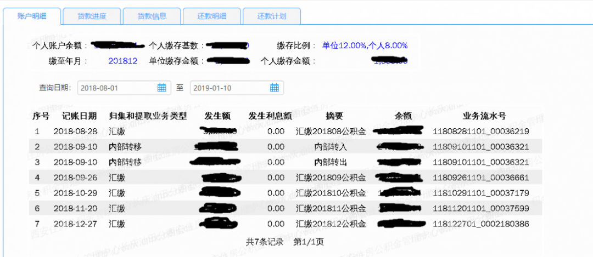The height and width of the screenshot is (257, 593).
Task: Click the 缴至年月 value 201812
Action: (x=123, y=61)
